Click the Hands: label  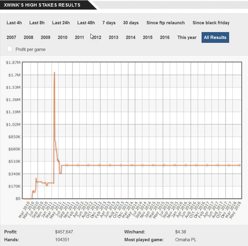pyautogui.click(x=12, y=240)
